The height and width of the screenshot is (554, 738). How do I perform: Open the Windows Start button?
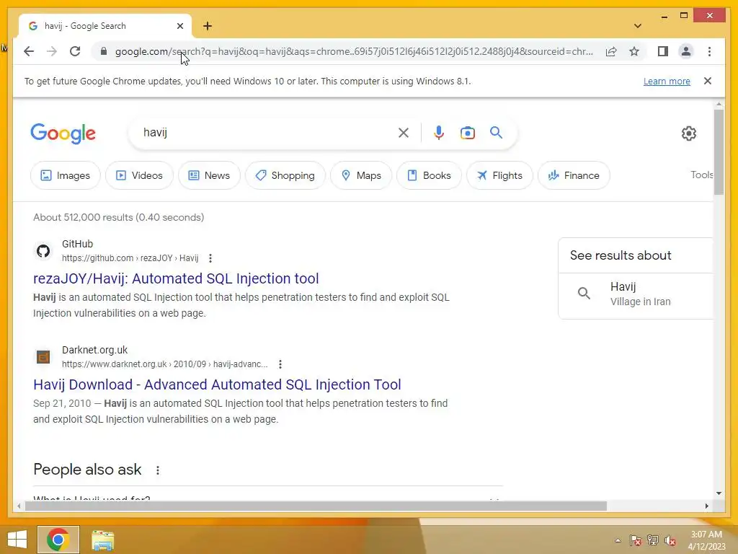17,540
